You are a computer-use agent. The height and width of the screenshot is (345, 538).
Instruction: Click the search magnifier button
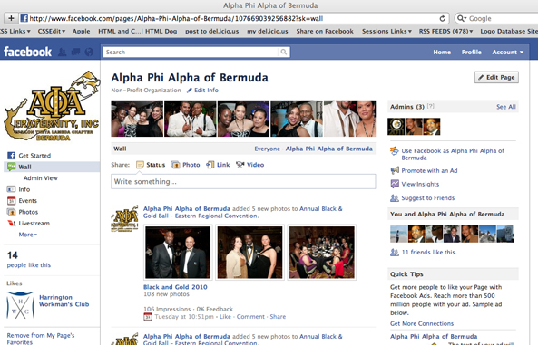[x=284, y=53]
